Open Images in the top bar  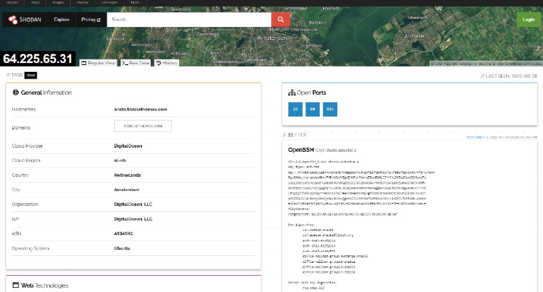(58, 3)
